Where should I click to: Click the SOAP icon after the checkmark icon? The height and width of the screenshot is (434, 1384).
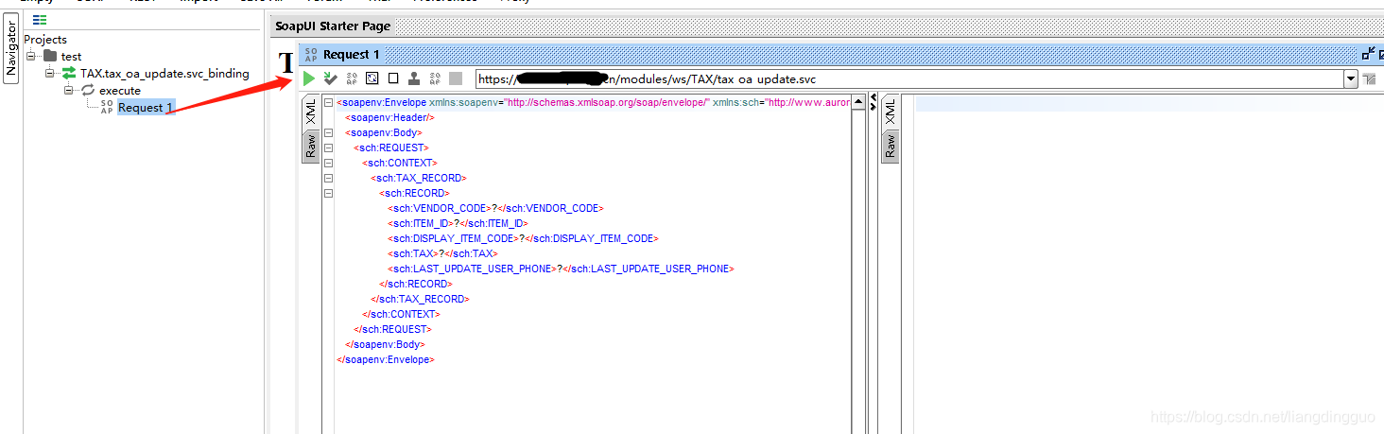coord(352,78)
